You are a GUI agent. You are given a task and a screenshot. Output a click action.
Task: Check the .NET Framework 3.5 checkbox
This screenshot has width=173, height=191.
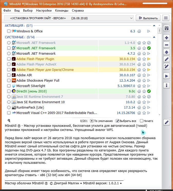click(9, 48)
